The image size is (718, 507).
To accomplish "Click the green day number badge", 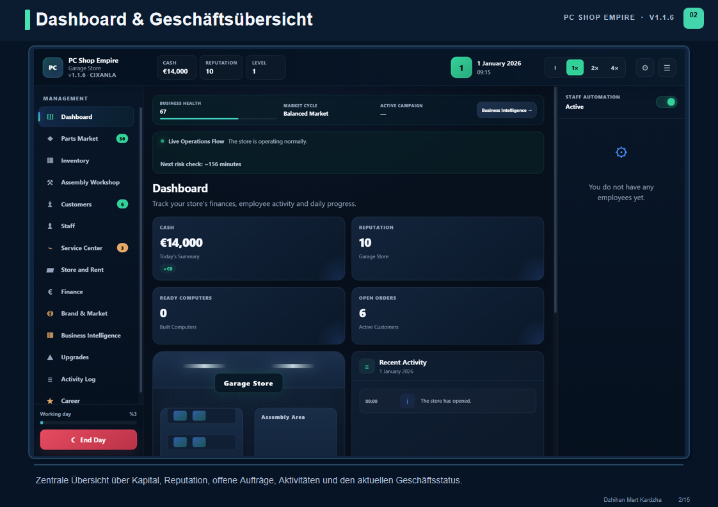I will 461,68.
